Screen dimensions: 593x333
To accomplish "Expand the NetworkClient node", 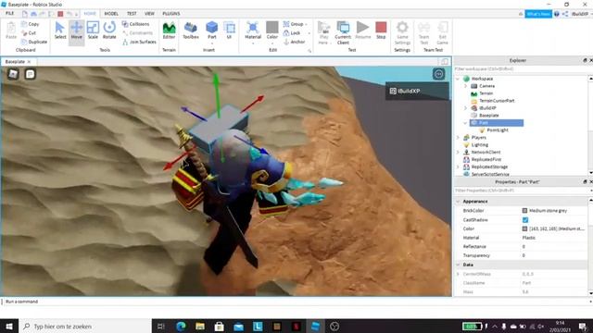I will [458, 152].
